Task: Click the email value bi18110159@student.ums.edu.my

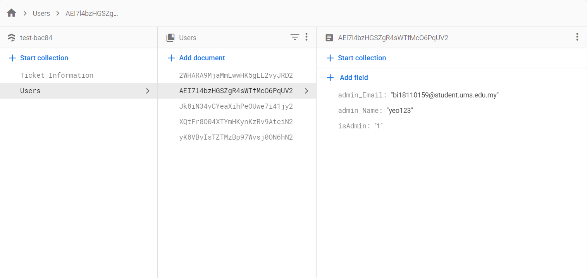Action: [x=445, y=95]
